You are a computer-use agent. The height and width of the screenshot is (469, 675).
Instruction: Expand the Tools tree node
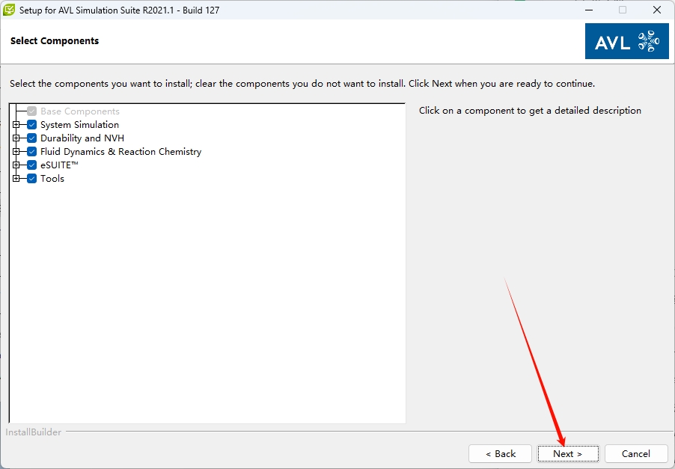click(16, 179)
